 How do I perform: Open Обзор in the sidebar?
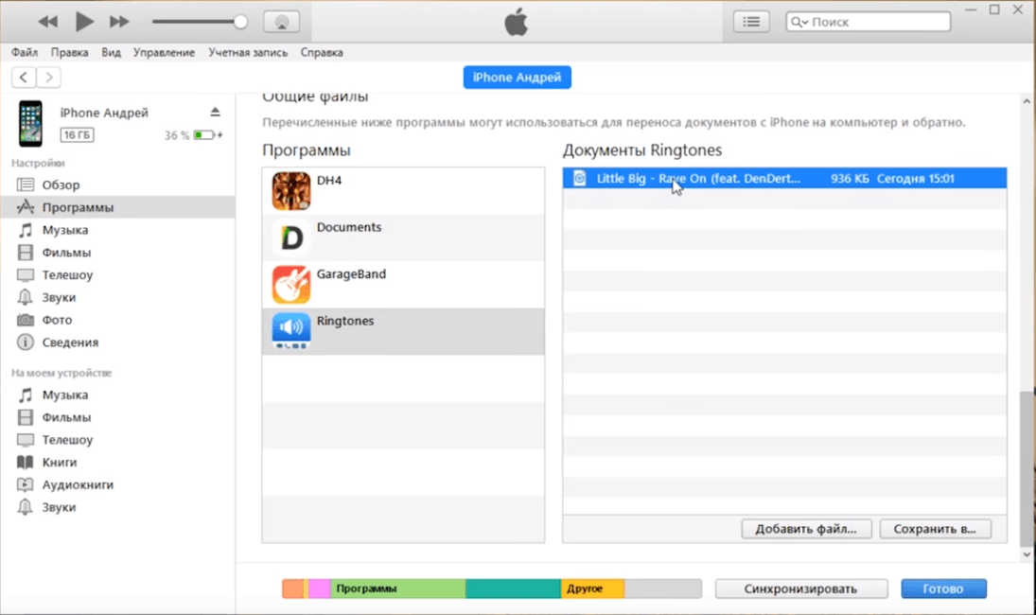(x=61, y=184)
